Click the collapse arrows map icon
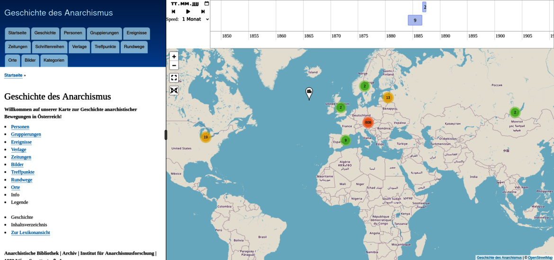 (174, 90)
